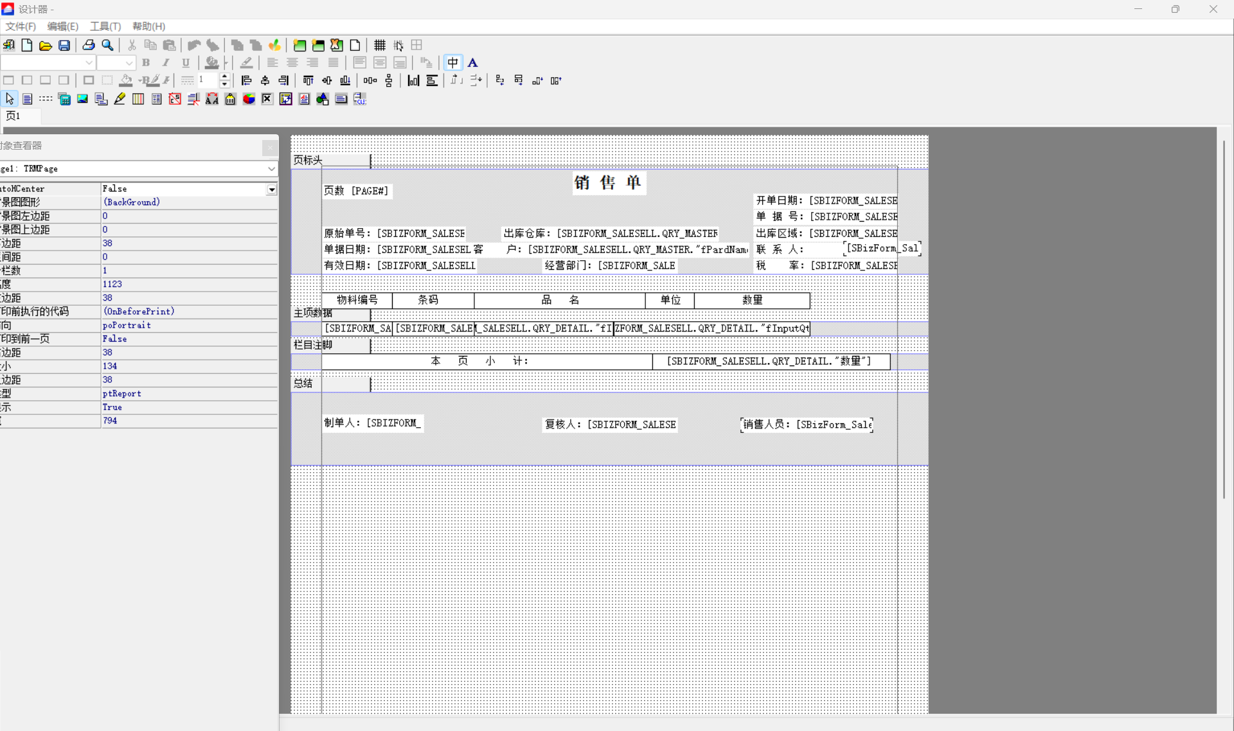Open a report file with folder icon
Viewport: 1234px width, 731px height.
click(x=46, y=45)
